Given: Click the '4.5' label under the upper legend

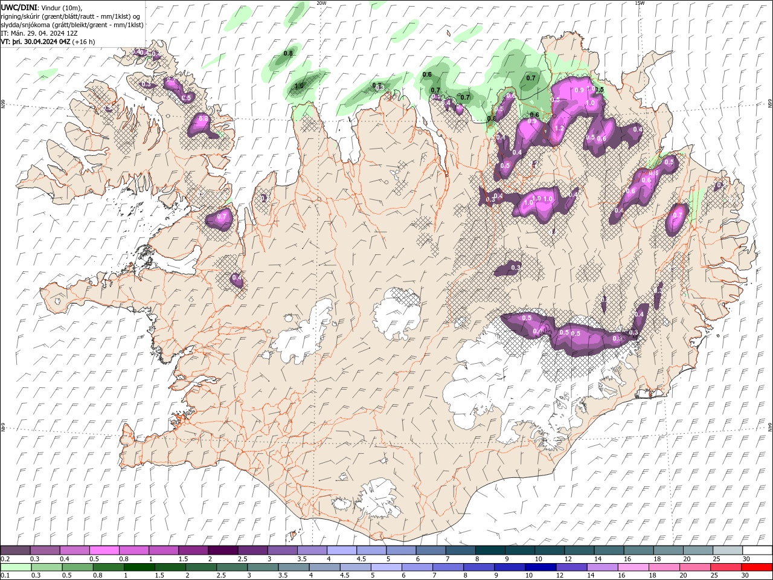Looking at the screenshot, I should tap(361, 559).
